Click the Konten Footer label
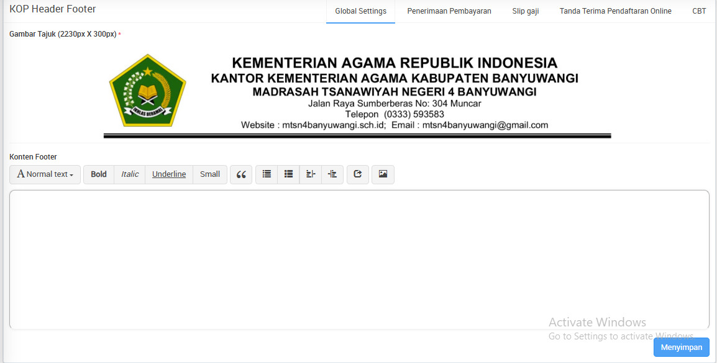Image resolution: width=717 pixels, height=363 pixels. (x=33, y=156)
